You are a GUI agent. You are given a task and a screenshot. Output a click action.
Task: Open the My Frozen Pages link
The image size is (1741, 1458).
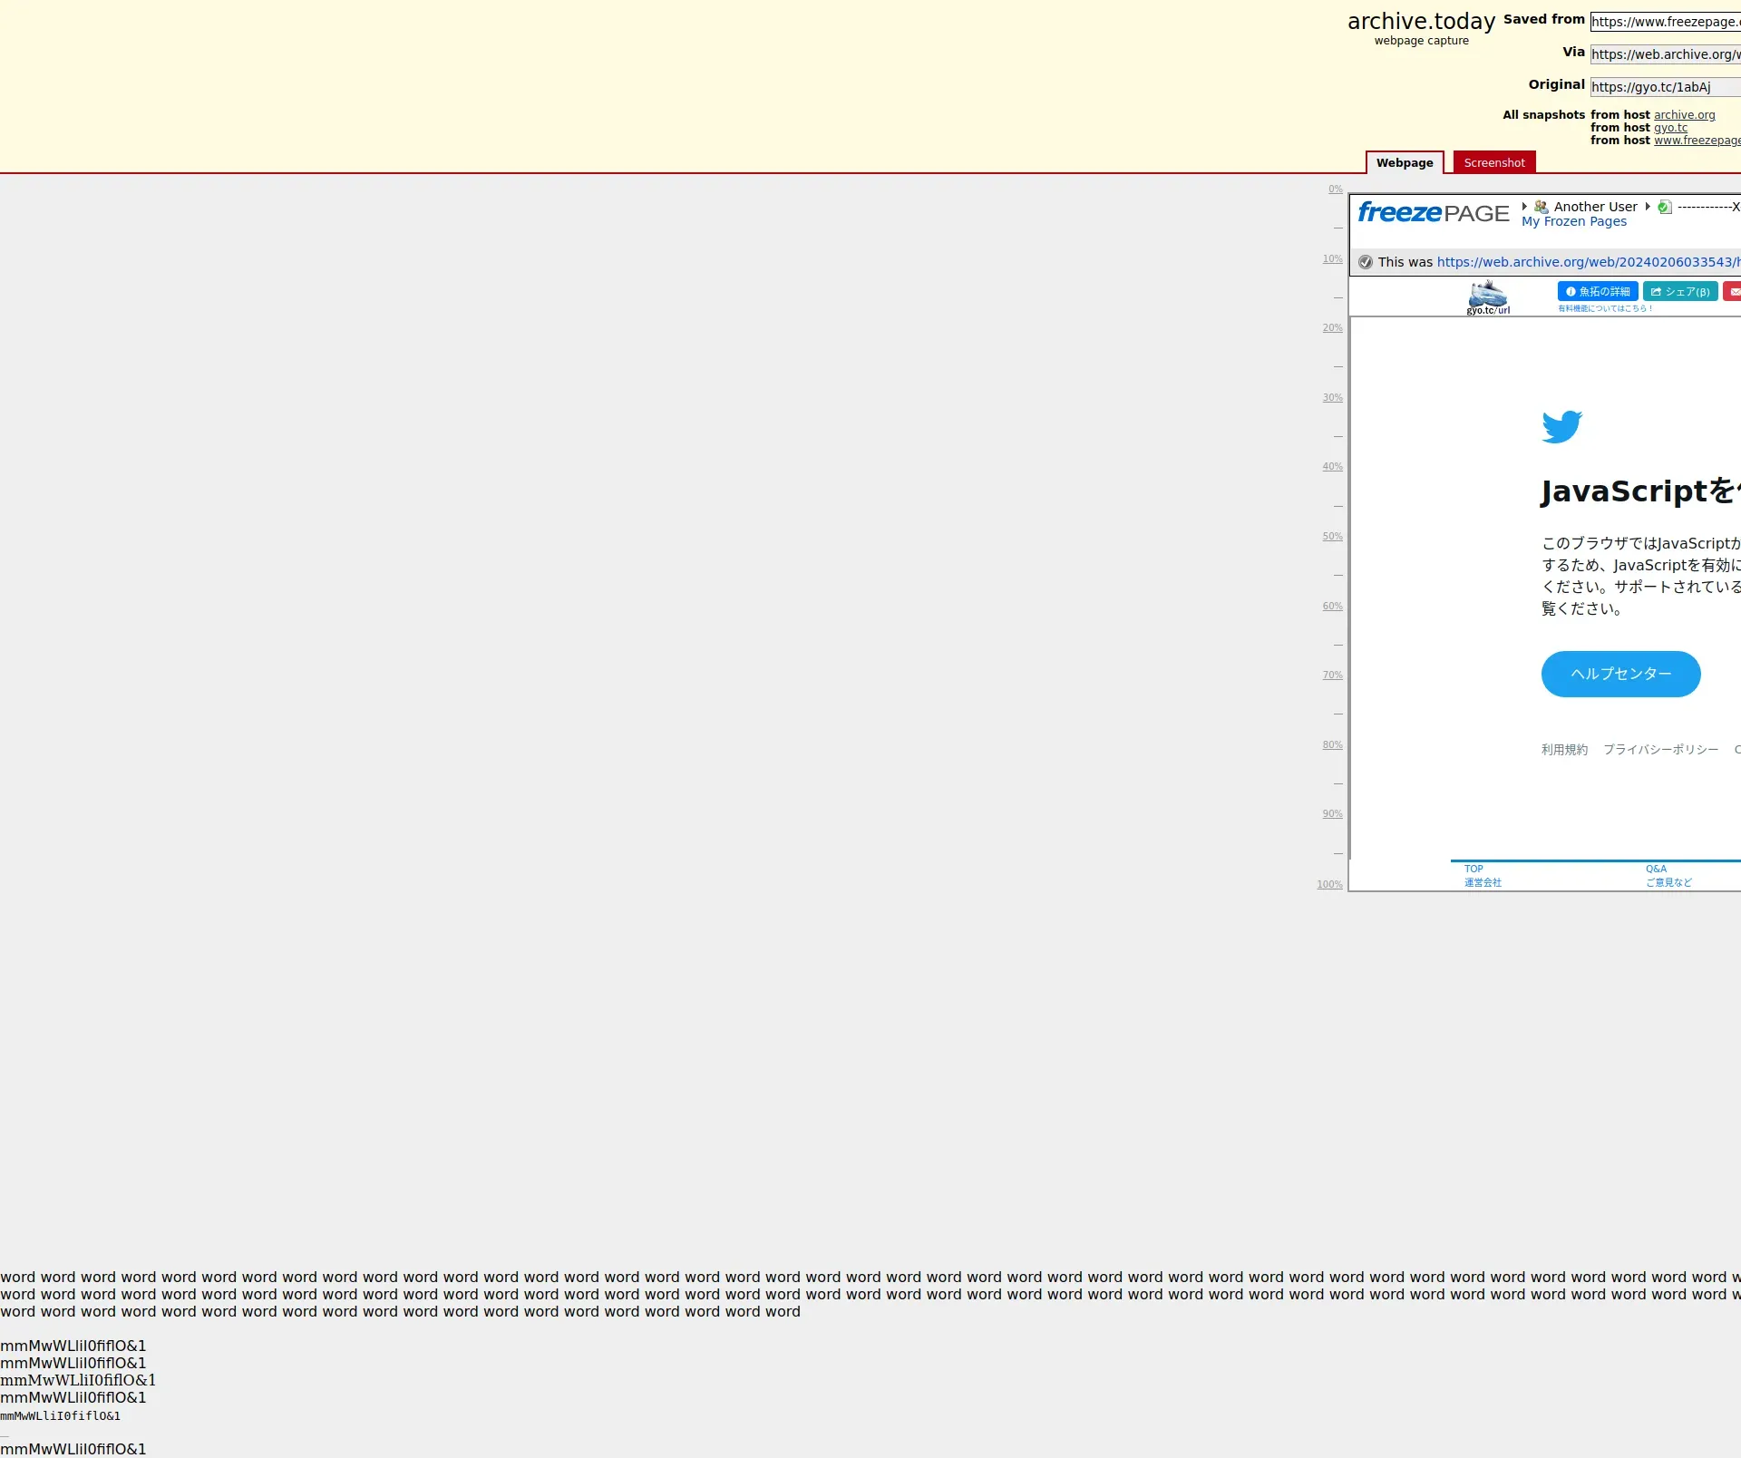[1573, 222]
